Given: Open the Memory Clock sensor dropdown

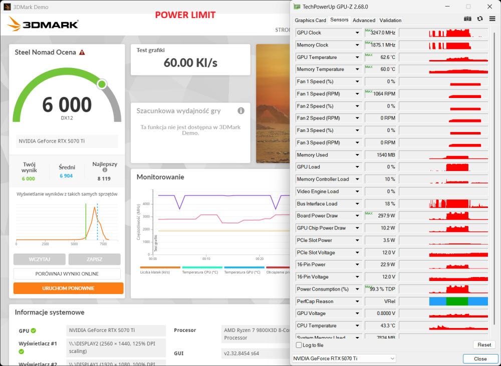Looking at the screenshot, I should click(x=357, y=45).
